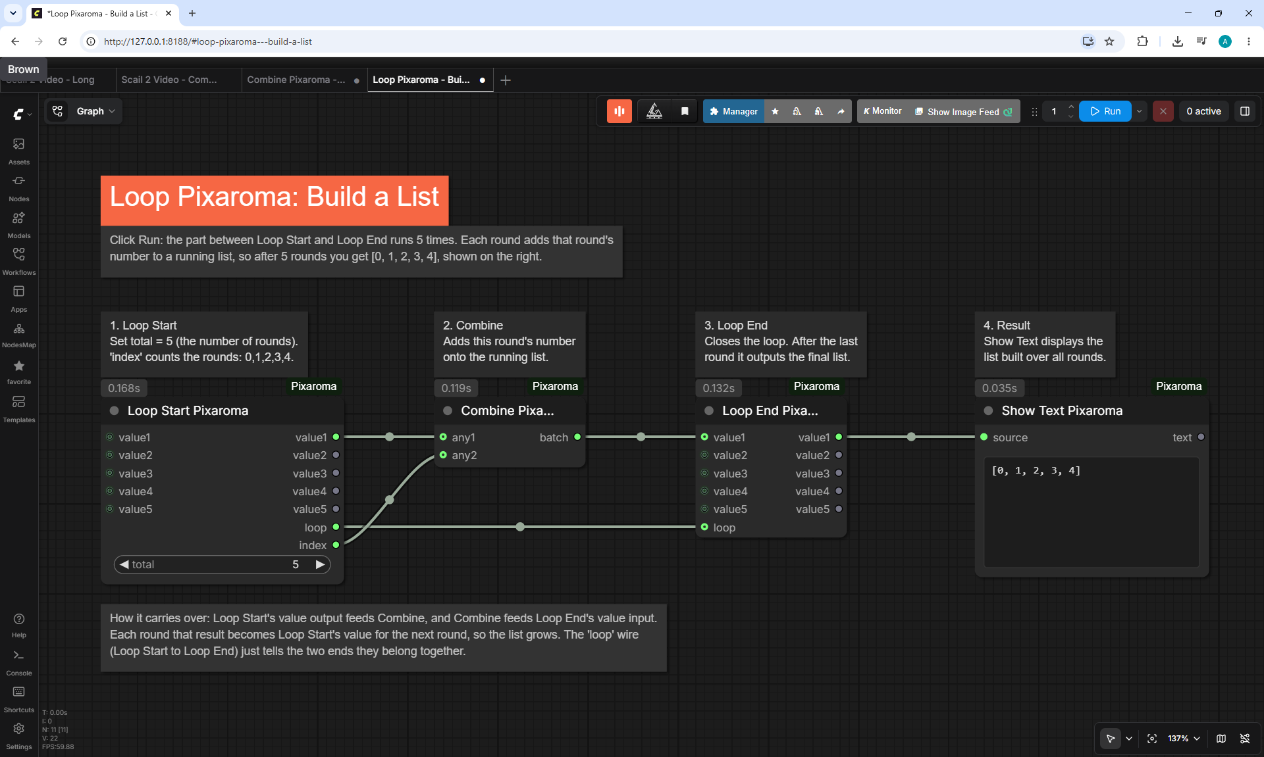Select the pointer select mode tool
The image size is (1264, 757).
point(1111,739)
